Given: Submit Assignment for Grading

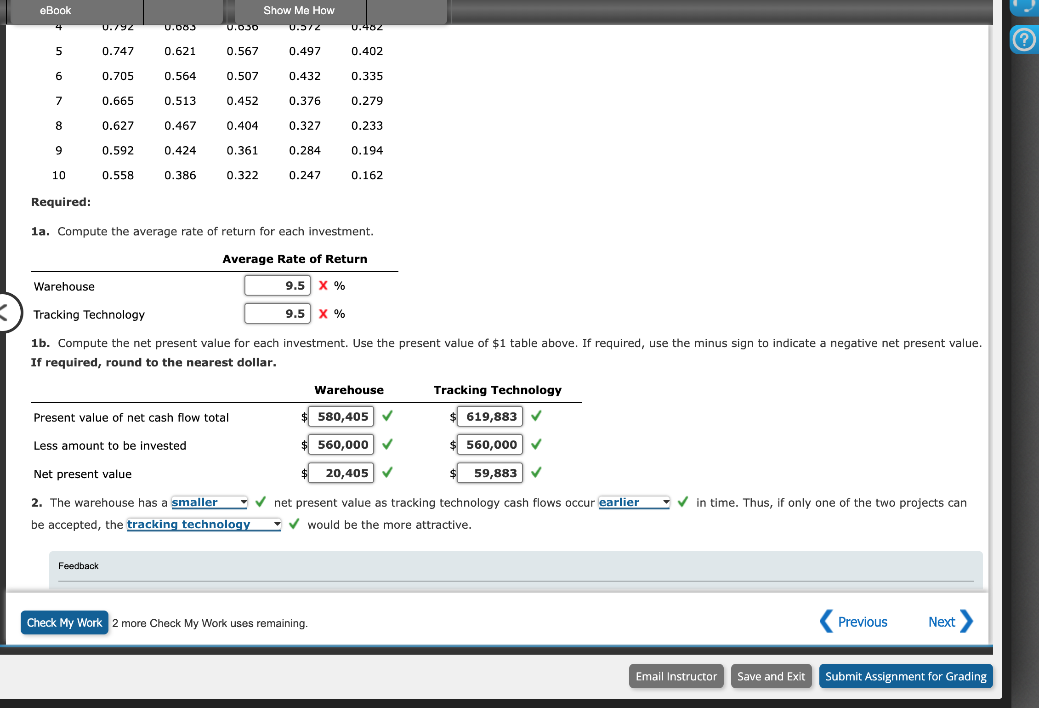Looking at the screenshot, I should click(x=906, y=676).
